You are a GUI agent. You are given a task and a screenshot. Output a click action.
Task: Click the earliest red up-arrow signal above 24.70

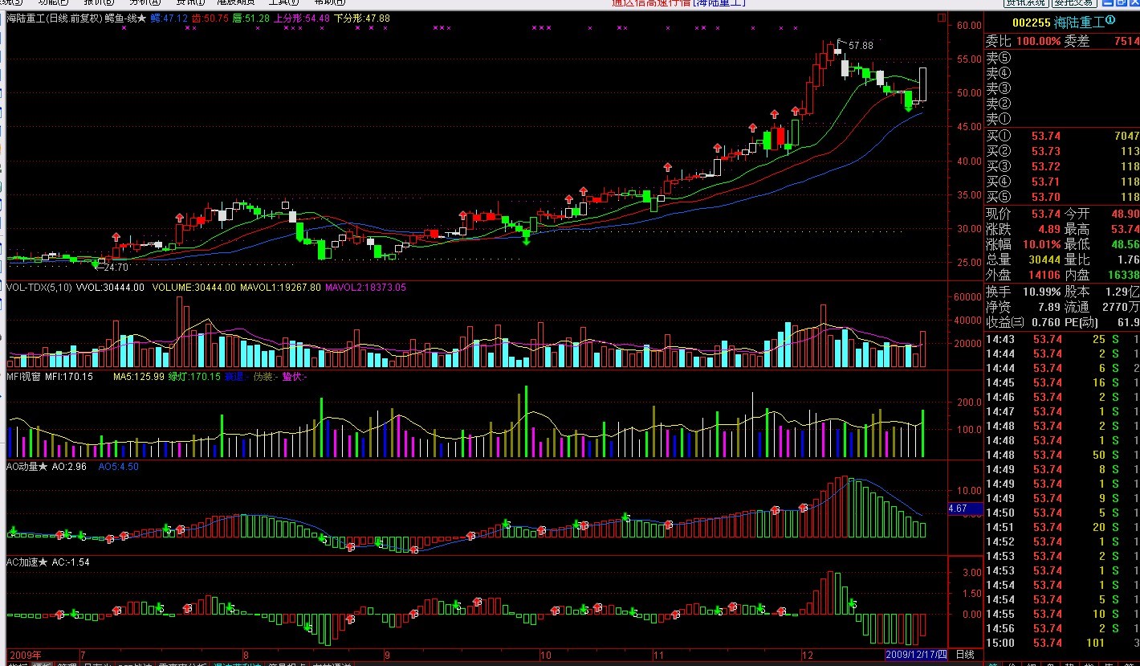(116, 237)
